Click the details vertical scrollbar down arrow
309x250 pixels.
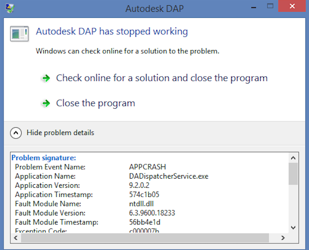coord(293,228)
